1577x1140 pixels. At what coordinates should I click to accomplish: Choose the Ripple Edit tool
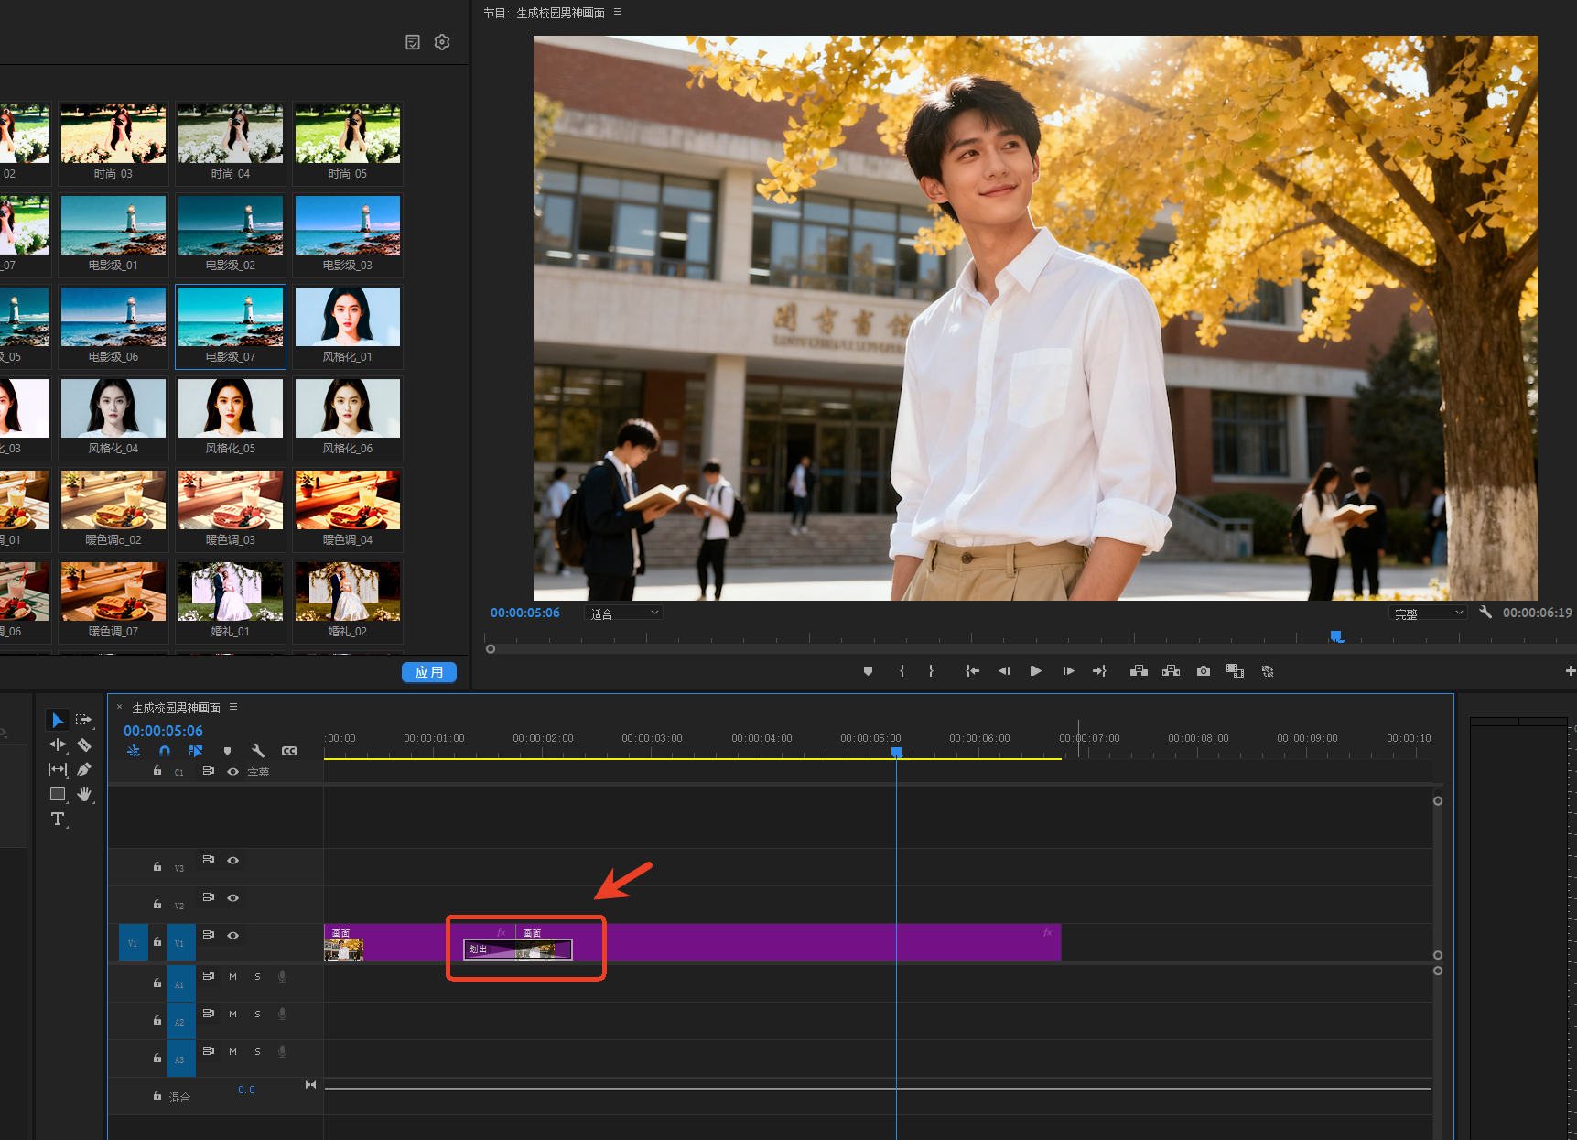pos(58,744)
